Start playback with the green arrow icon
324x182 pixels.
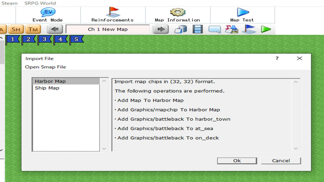(x=266, y=29)
